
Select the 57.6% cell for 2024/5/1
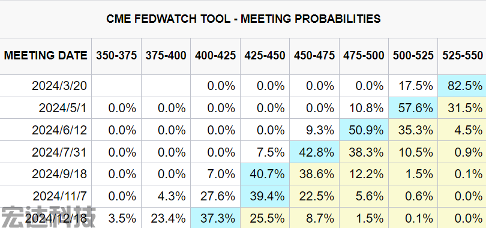(413, 108)
